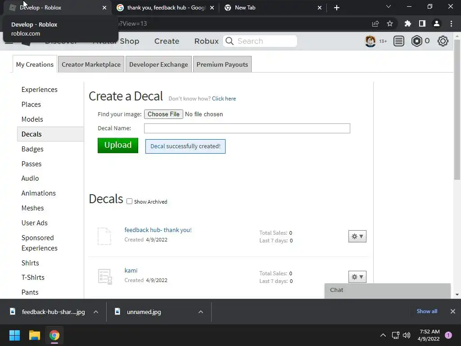
Task: Bookmark this page with star icon
Action: [390, 23]
